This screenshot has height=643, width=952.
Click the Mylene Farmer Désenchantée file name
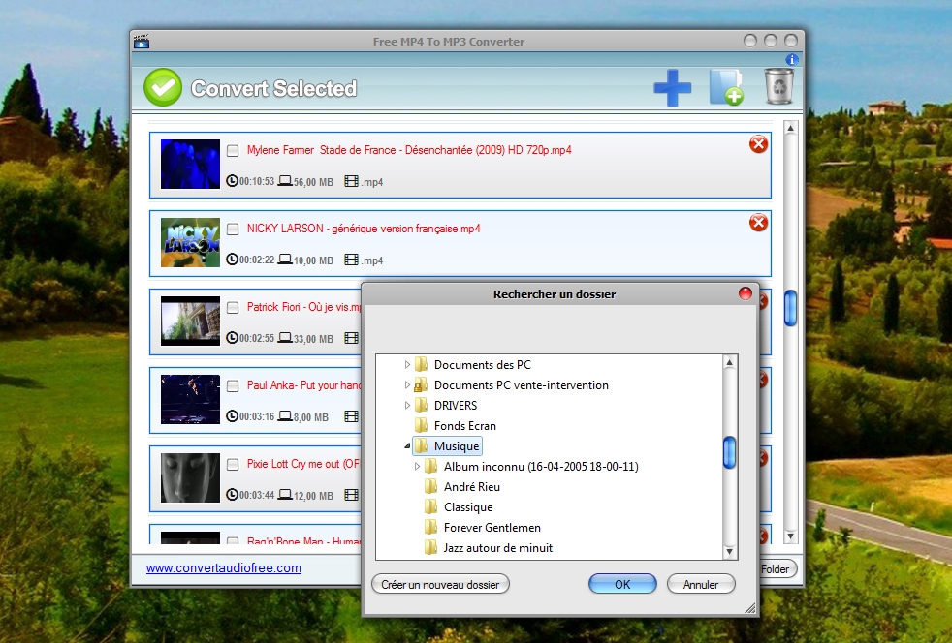pos(408,150)
